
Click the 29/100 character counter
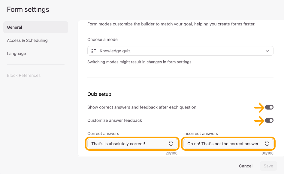point(171,153)
